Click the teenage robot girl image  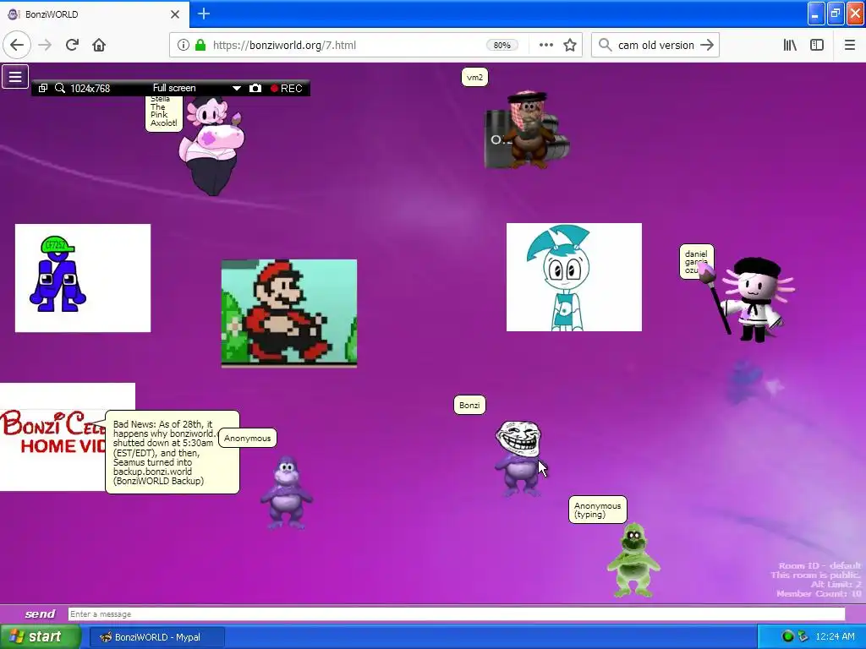tap(574, 277)
